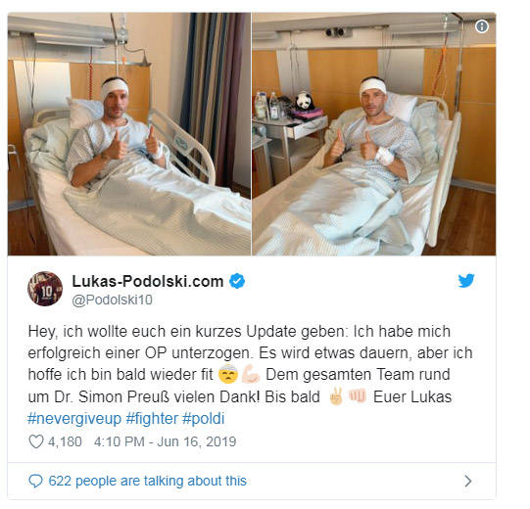Click the fist bump emoji

click(358, 395)
